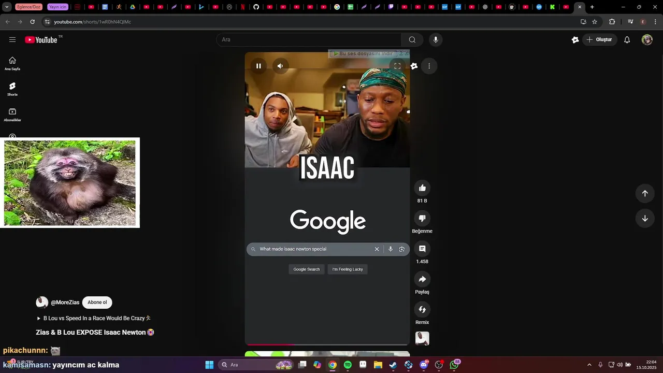Open the YouTube account avatar menu
The width and height of the screenshot is (663, 373).
(647, 40)
